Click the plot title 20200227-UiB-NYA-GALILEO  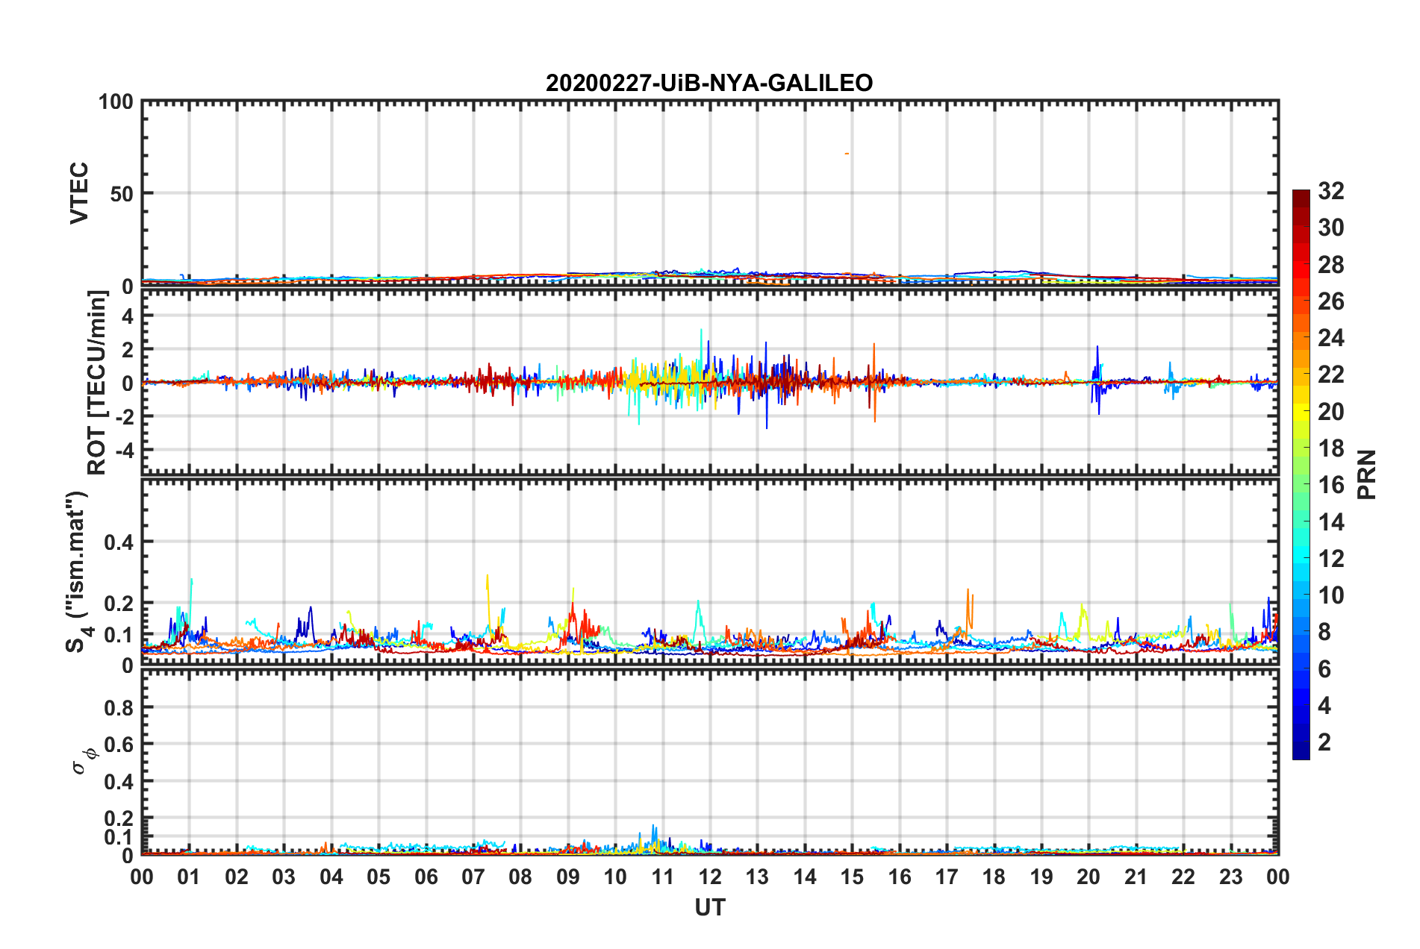click(x=709, y=83)
